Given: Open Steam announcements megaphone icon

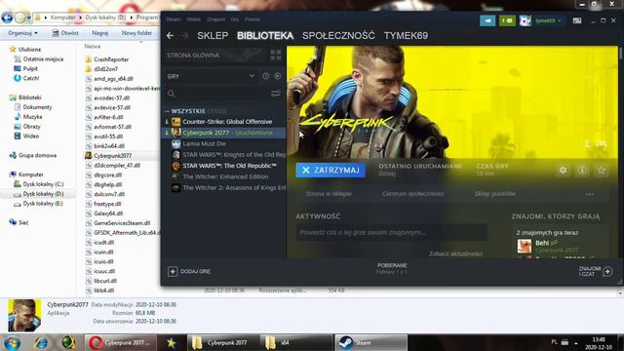Looking at the screenshot, I should 487,20.
